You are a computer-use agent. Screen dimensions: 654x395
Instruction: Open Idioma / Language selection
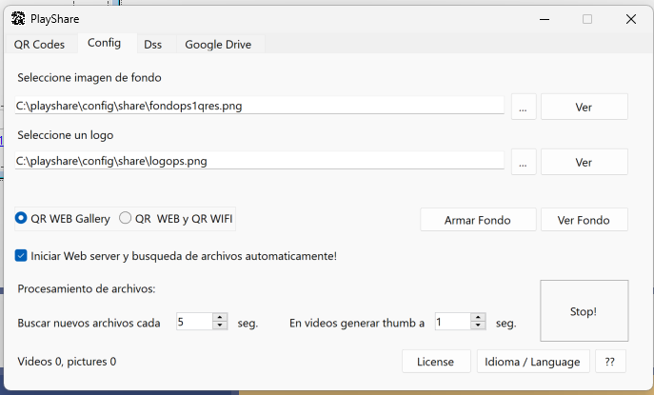pos(533,362)
